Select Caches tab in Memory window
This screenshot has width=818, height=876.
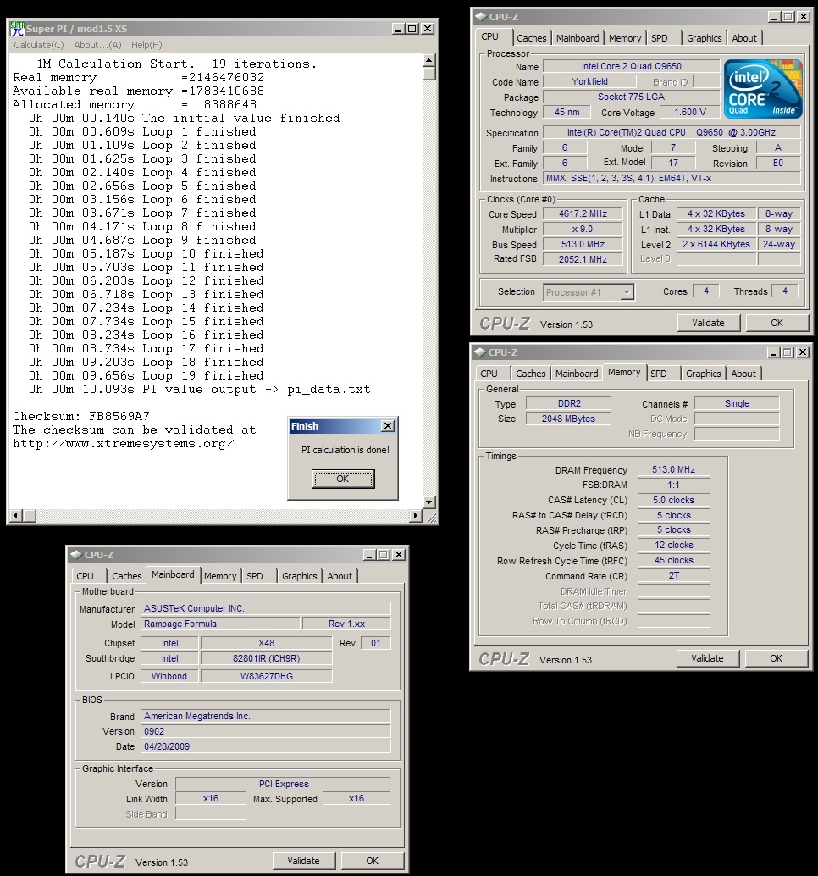(x=530, y=374)
